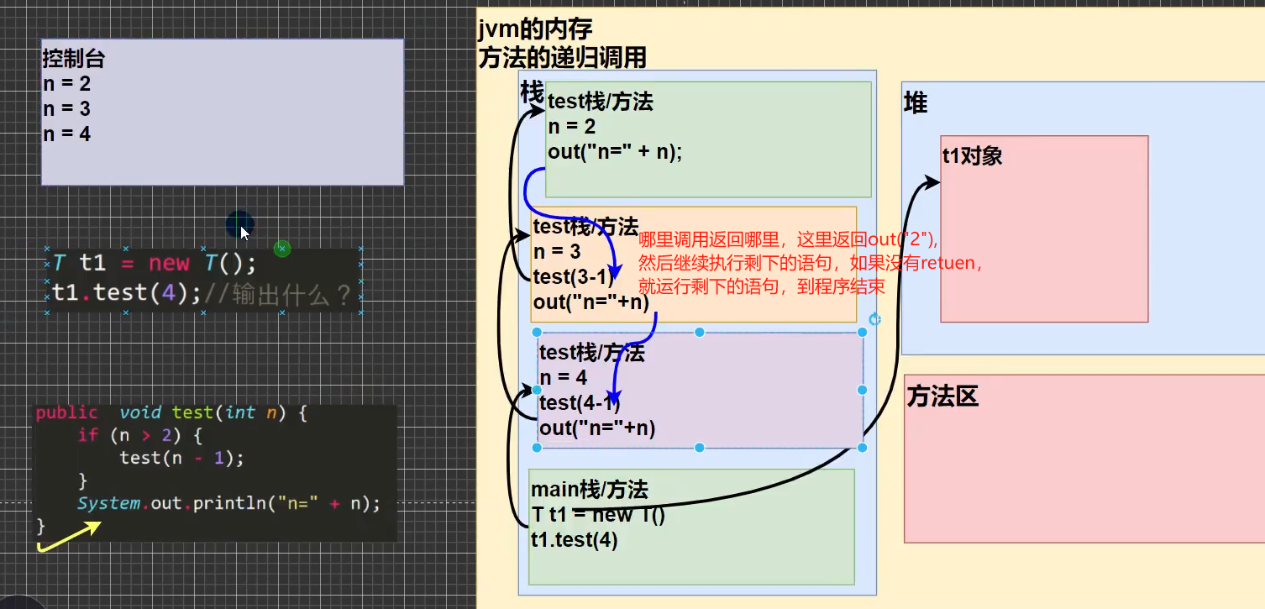Click red note line '哪里调用返回哪里，这里返回out("2"),'
Image resolution: width=1265 pixels, height=609 pixels.
point(788,239)
